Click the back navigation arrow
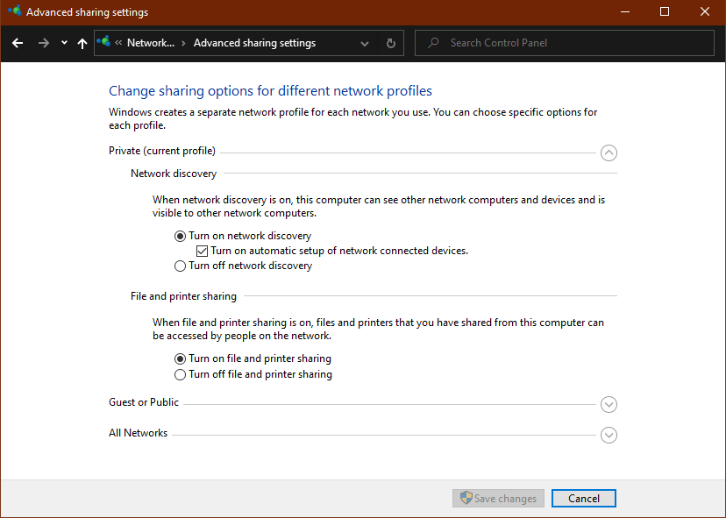Viewport: 726px width, 518px height. [x=18, y=42]
